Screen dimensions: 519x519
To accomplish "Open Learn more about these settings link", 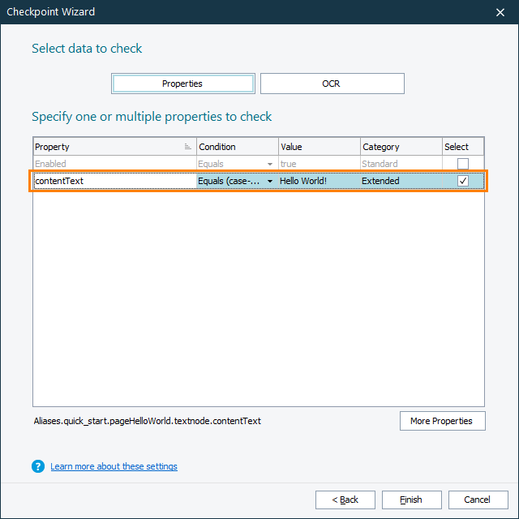I will pos(114,466).
